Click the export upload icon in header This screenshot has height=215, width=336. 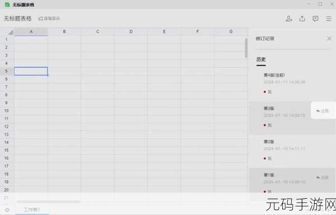[302, 18]
